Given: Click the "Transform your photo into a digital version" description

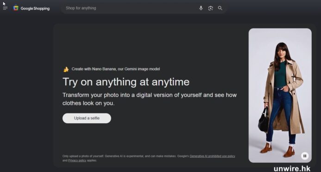Looking at the screenshot, I should [149, 99].
